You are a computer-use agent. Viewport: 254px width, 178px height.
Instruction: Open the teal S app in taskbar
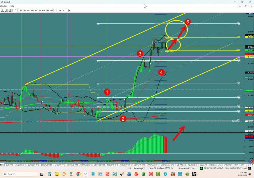(x=115, y=174)
